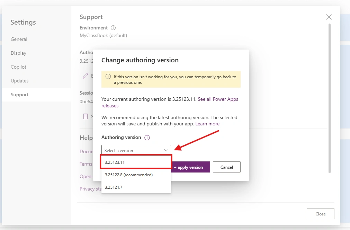Open the General settings tab
Viewport: 350px width, 230px height.
click(37, 39)
